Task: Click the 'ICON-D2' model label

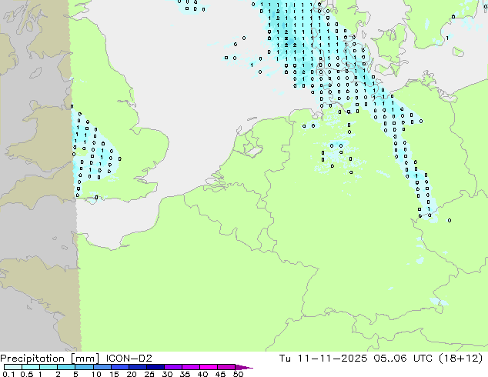Action: (x=129, y=359)
